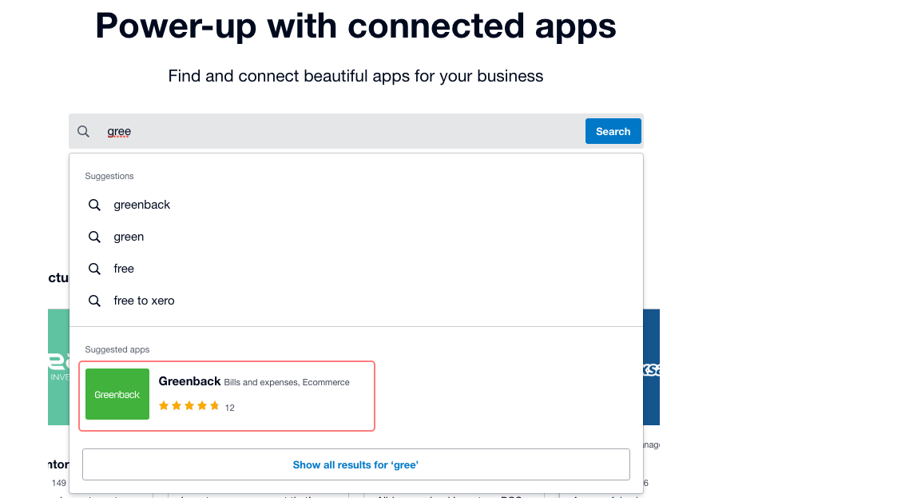Viewport: 905px width, 498px height.
Task: Choose the "green" search suggestion
Action: pos(129,237)
